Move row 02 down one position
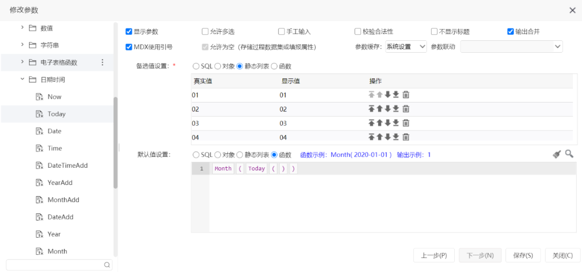The width and height of the screenshot is (582, 272). pos(388,109)
